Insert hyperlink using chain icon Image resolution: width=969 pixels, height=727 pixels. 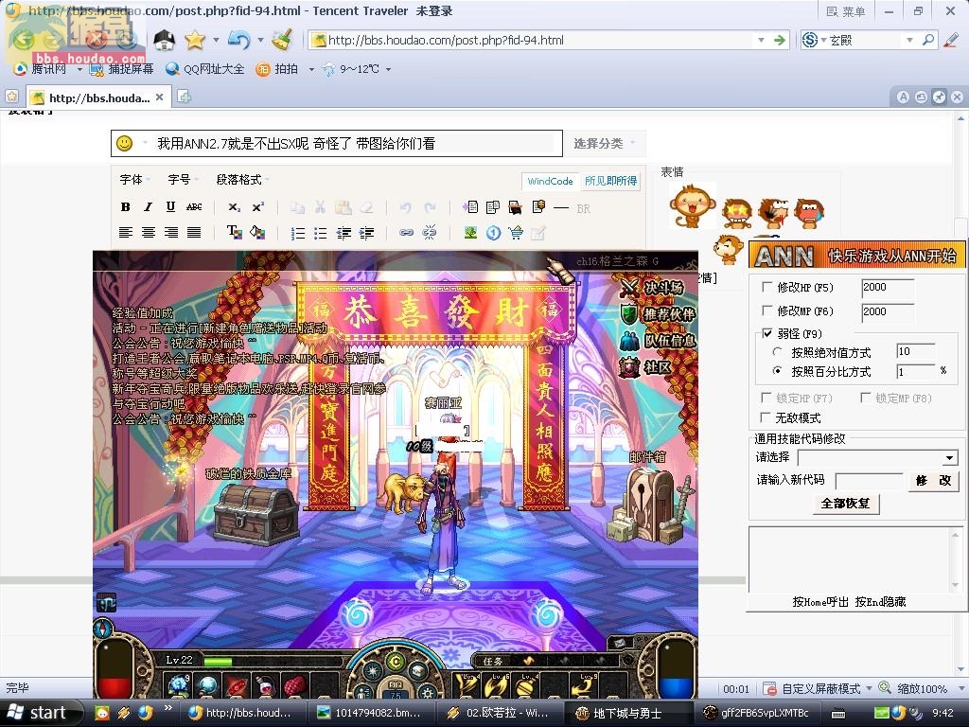coord(406,233)
